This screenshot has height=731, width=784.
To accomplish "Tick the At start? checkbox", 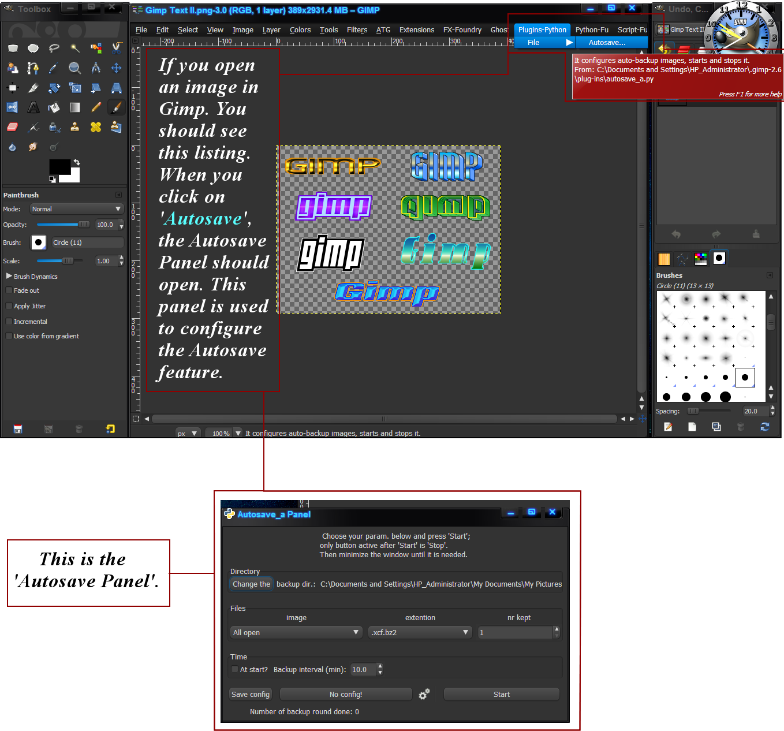I will pos(234,670).
